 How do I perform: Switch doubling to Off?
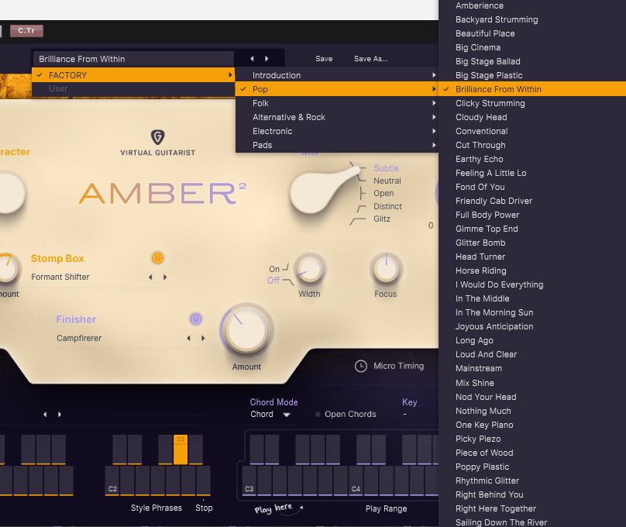pos(273,281)
